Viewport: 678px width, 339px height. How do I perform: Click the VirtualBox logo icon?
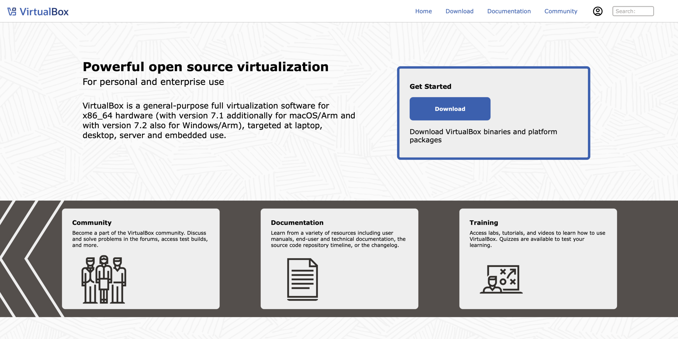tap(12, 12)
